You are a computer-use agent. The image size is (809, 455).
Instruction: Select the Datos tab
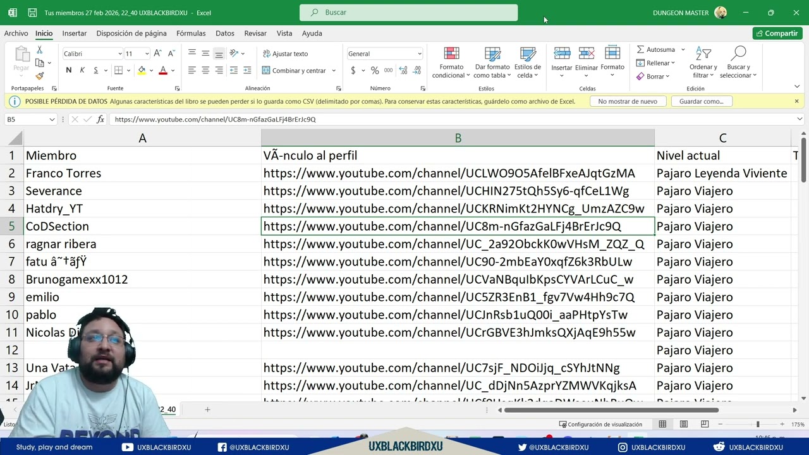tap(225, 33)
